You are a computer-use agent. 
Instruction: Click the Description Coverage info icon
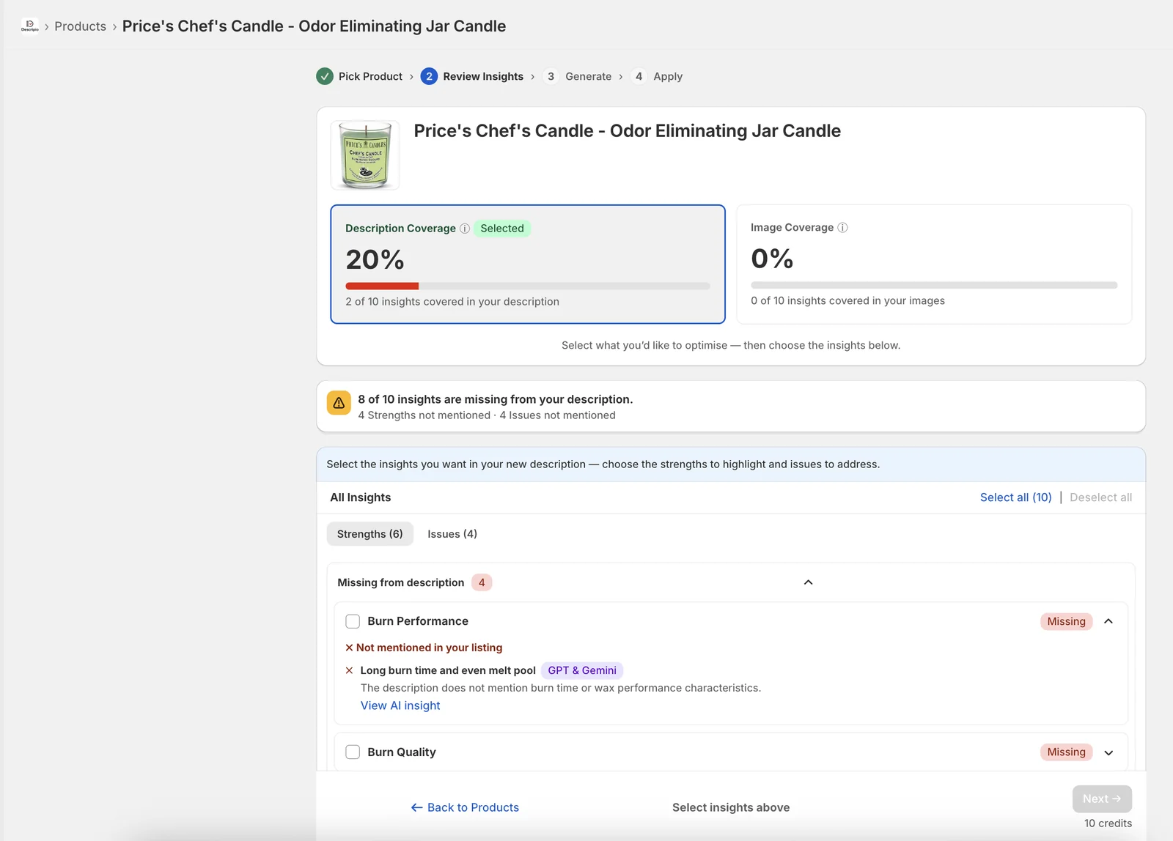[x=465, y=229]
